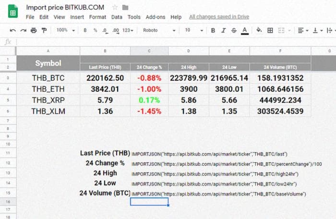This screenshot has width=336, height=219.
Task: Open the Edit menu
Action: click(x=44, y=17)
